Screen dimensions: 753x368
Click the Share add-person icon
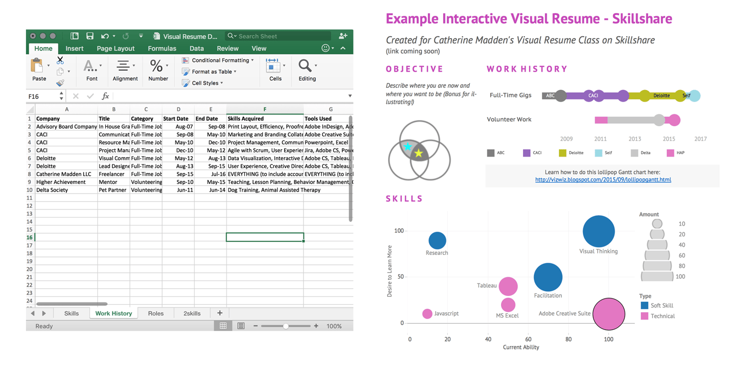[343, 36]
